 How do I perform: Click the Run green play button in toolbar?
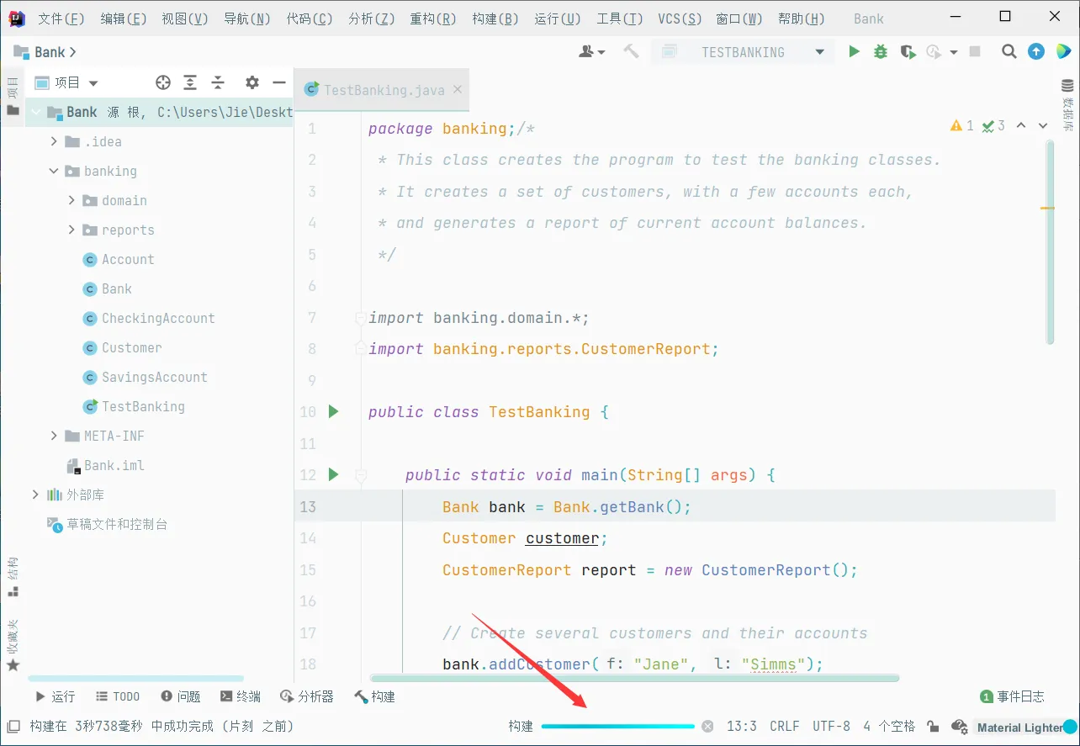click(854, 52)
